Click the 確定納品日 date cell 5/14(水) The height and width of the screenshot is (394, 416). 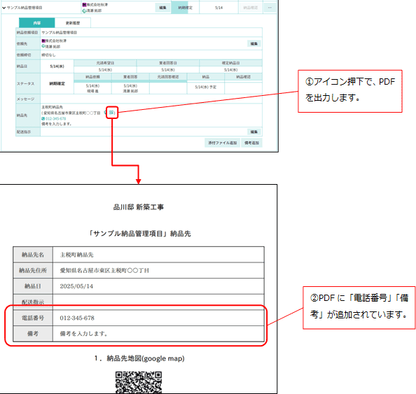230,70
